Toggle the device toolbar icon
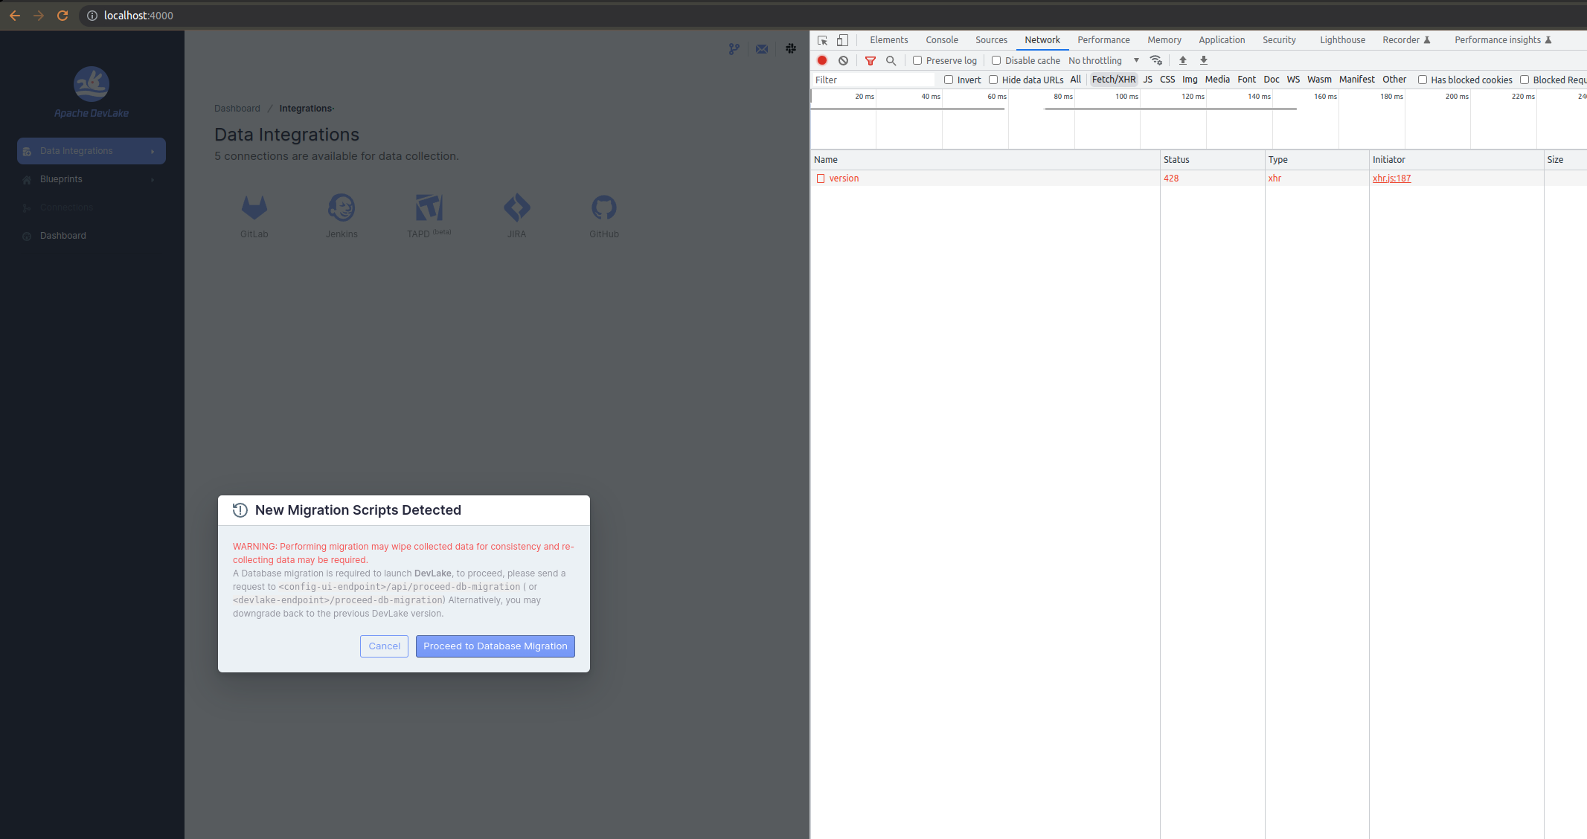 pyautogui.click(x=842, y=40)
